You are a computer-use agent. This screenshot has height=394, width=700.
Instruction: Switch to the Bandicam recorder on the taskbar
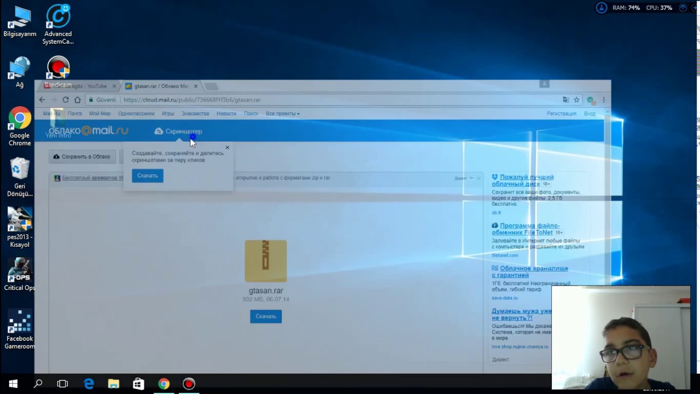[189, 384]
